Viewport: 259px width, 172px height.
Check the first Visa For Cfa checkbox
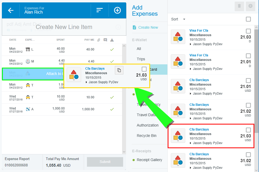click(248, 31)
